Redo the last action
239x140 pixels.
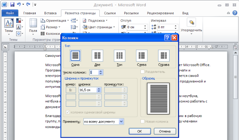point(28,4)
